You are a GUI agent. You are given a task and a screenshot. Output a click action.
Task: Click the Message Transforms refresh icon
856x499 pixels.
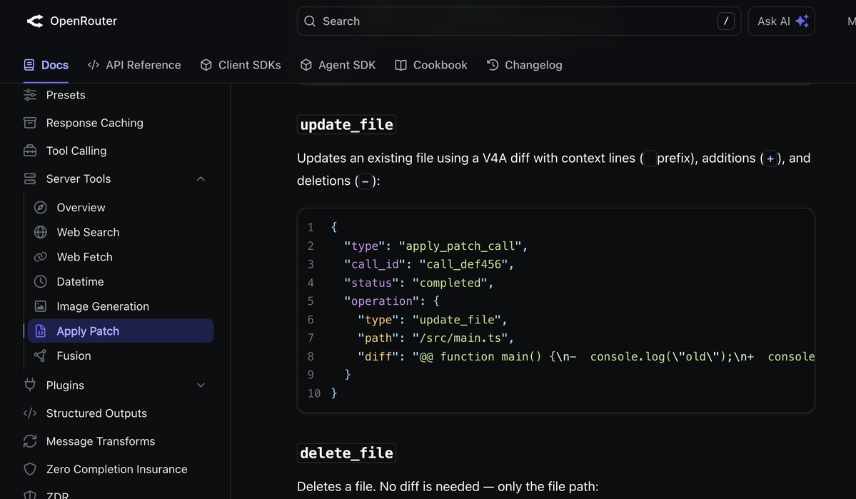click(30, 441)
